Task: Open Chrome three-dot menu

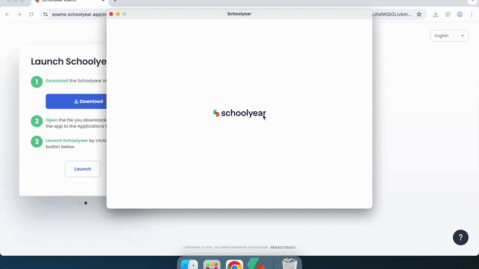Action: 472,14
